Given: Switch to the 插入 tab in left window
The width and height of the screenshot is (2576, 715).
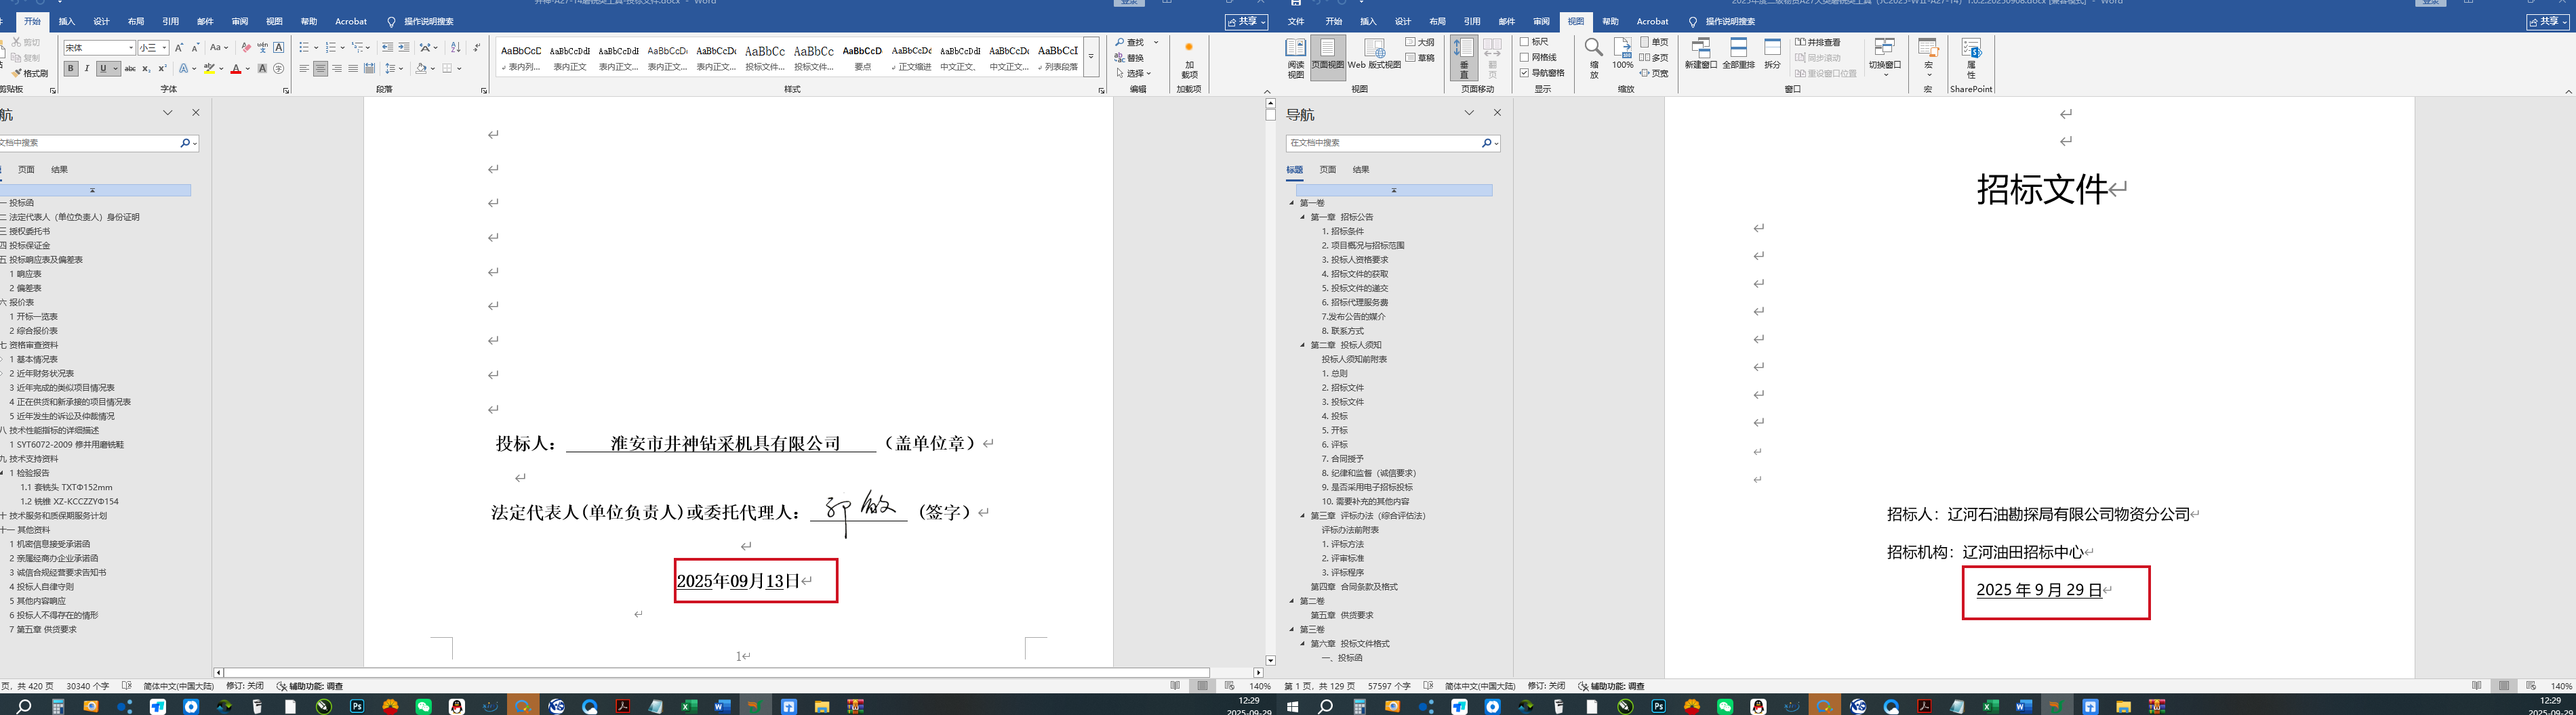Looking at the screenshot, I should (67, 21).
